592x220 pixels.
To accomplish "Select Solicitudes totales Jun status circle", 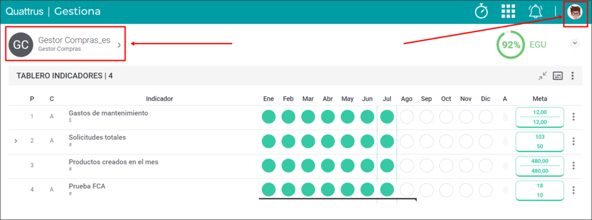I will [367, 142].
